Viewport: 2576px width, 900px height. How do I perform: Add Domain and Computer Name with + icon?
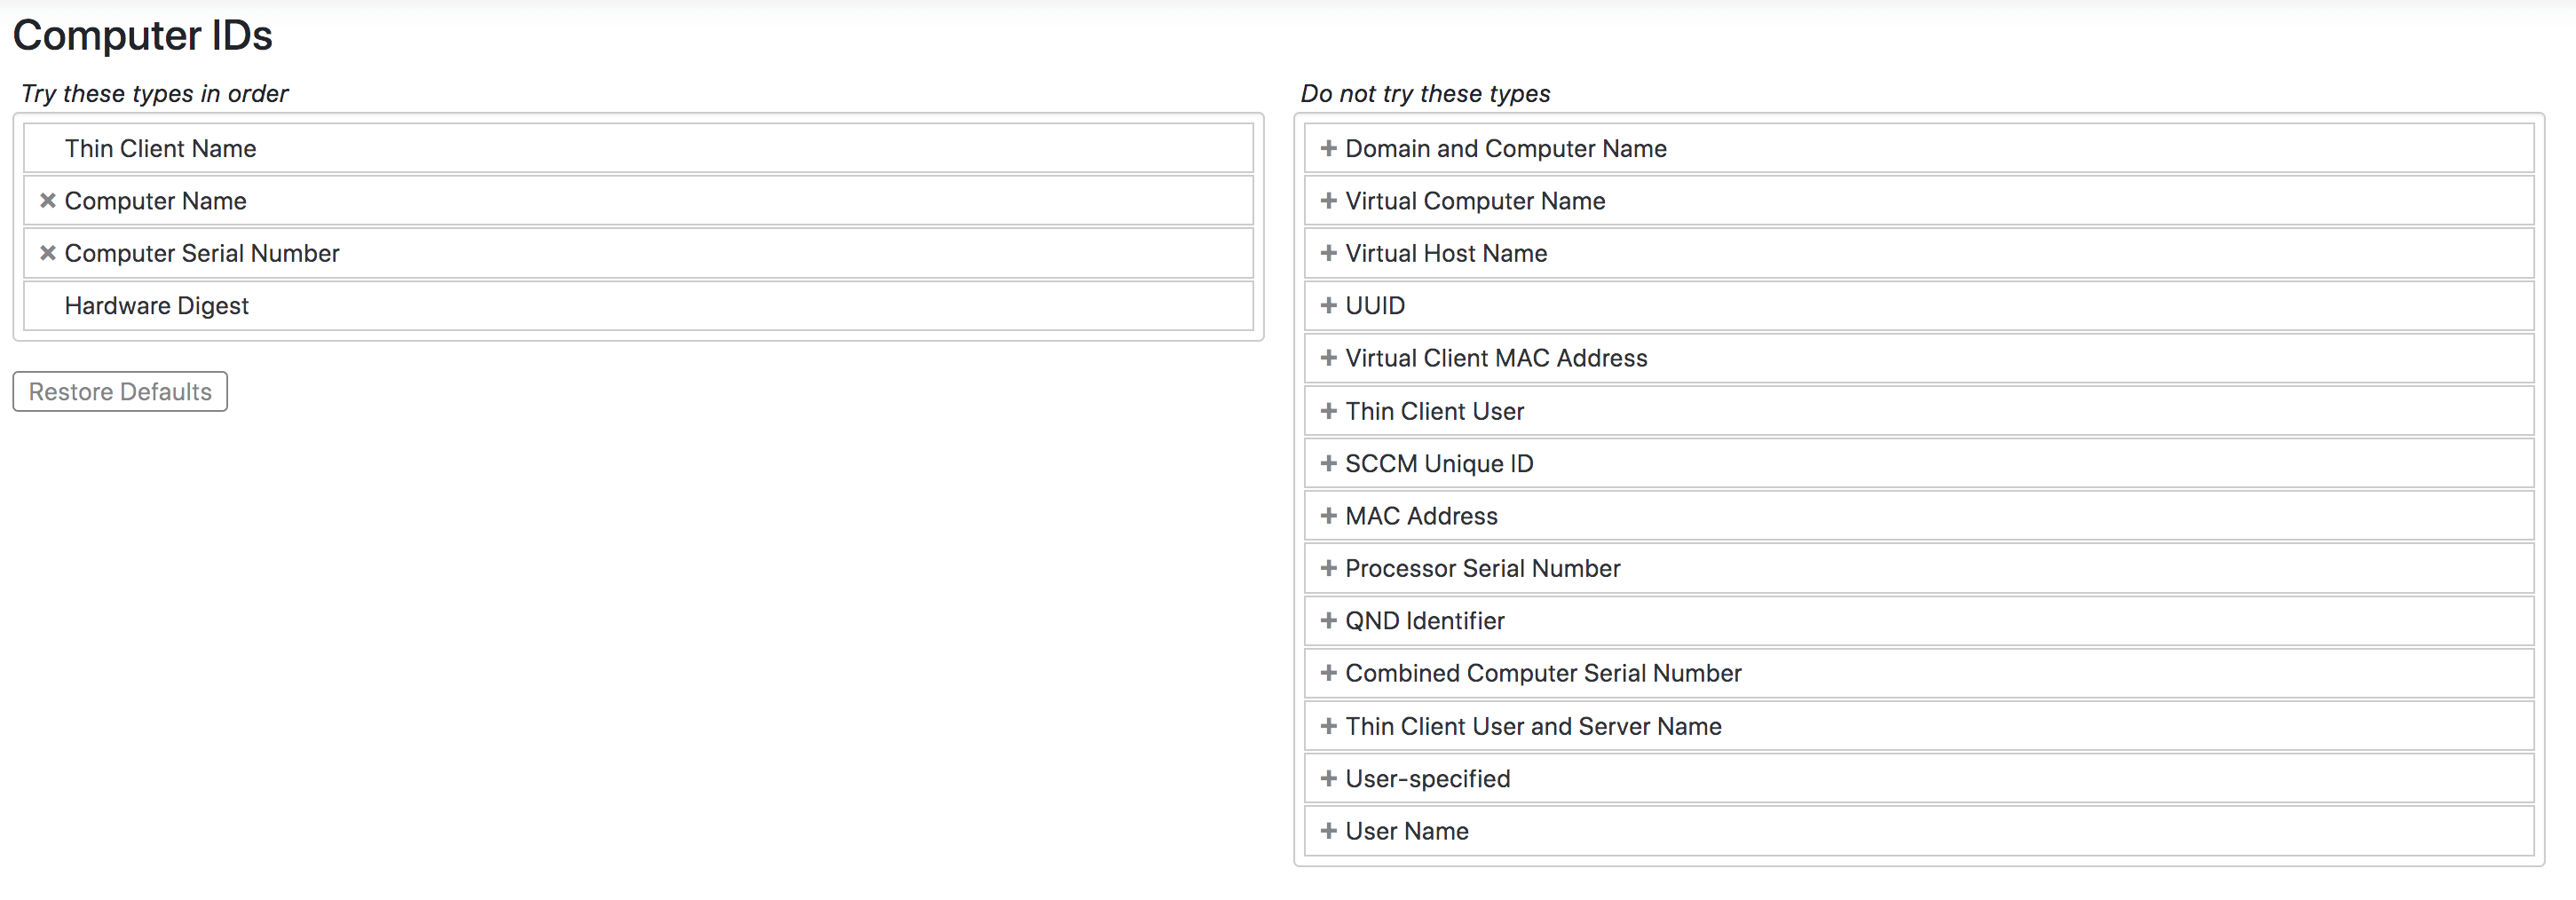pos(1328,148)
